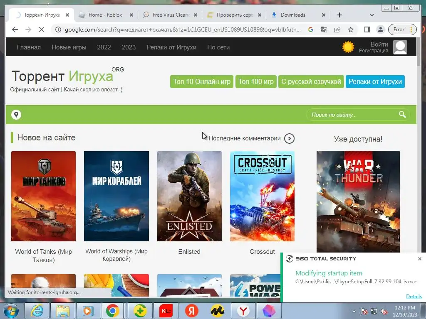View site information icon in address bar
This screenshot has width=426, height=319.
(x=58, y=29)
